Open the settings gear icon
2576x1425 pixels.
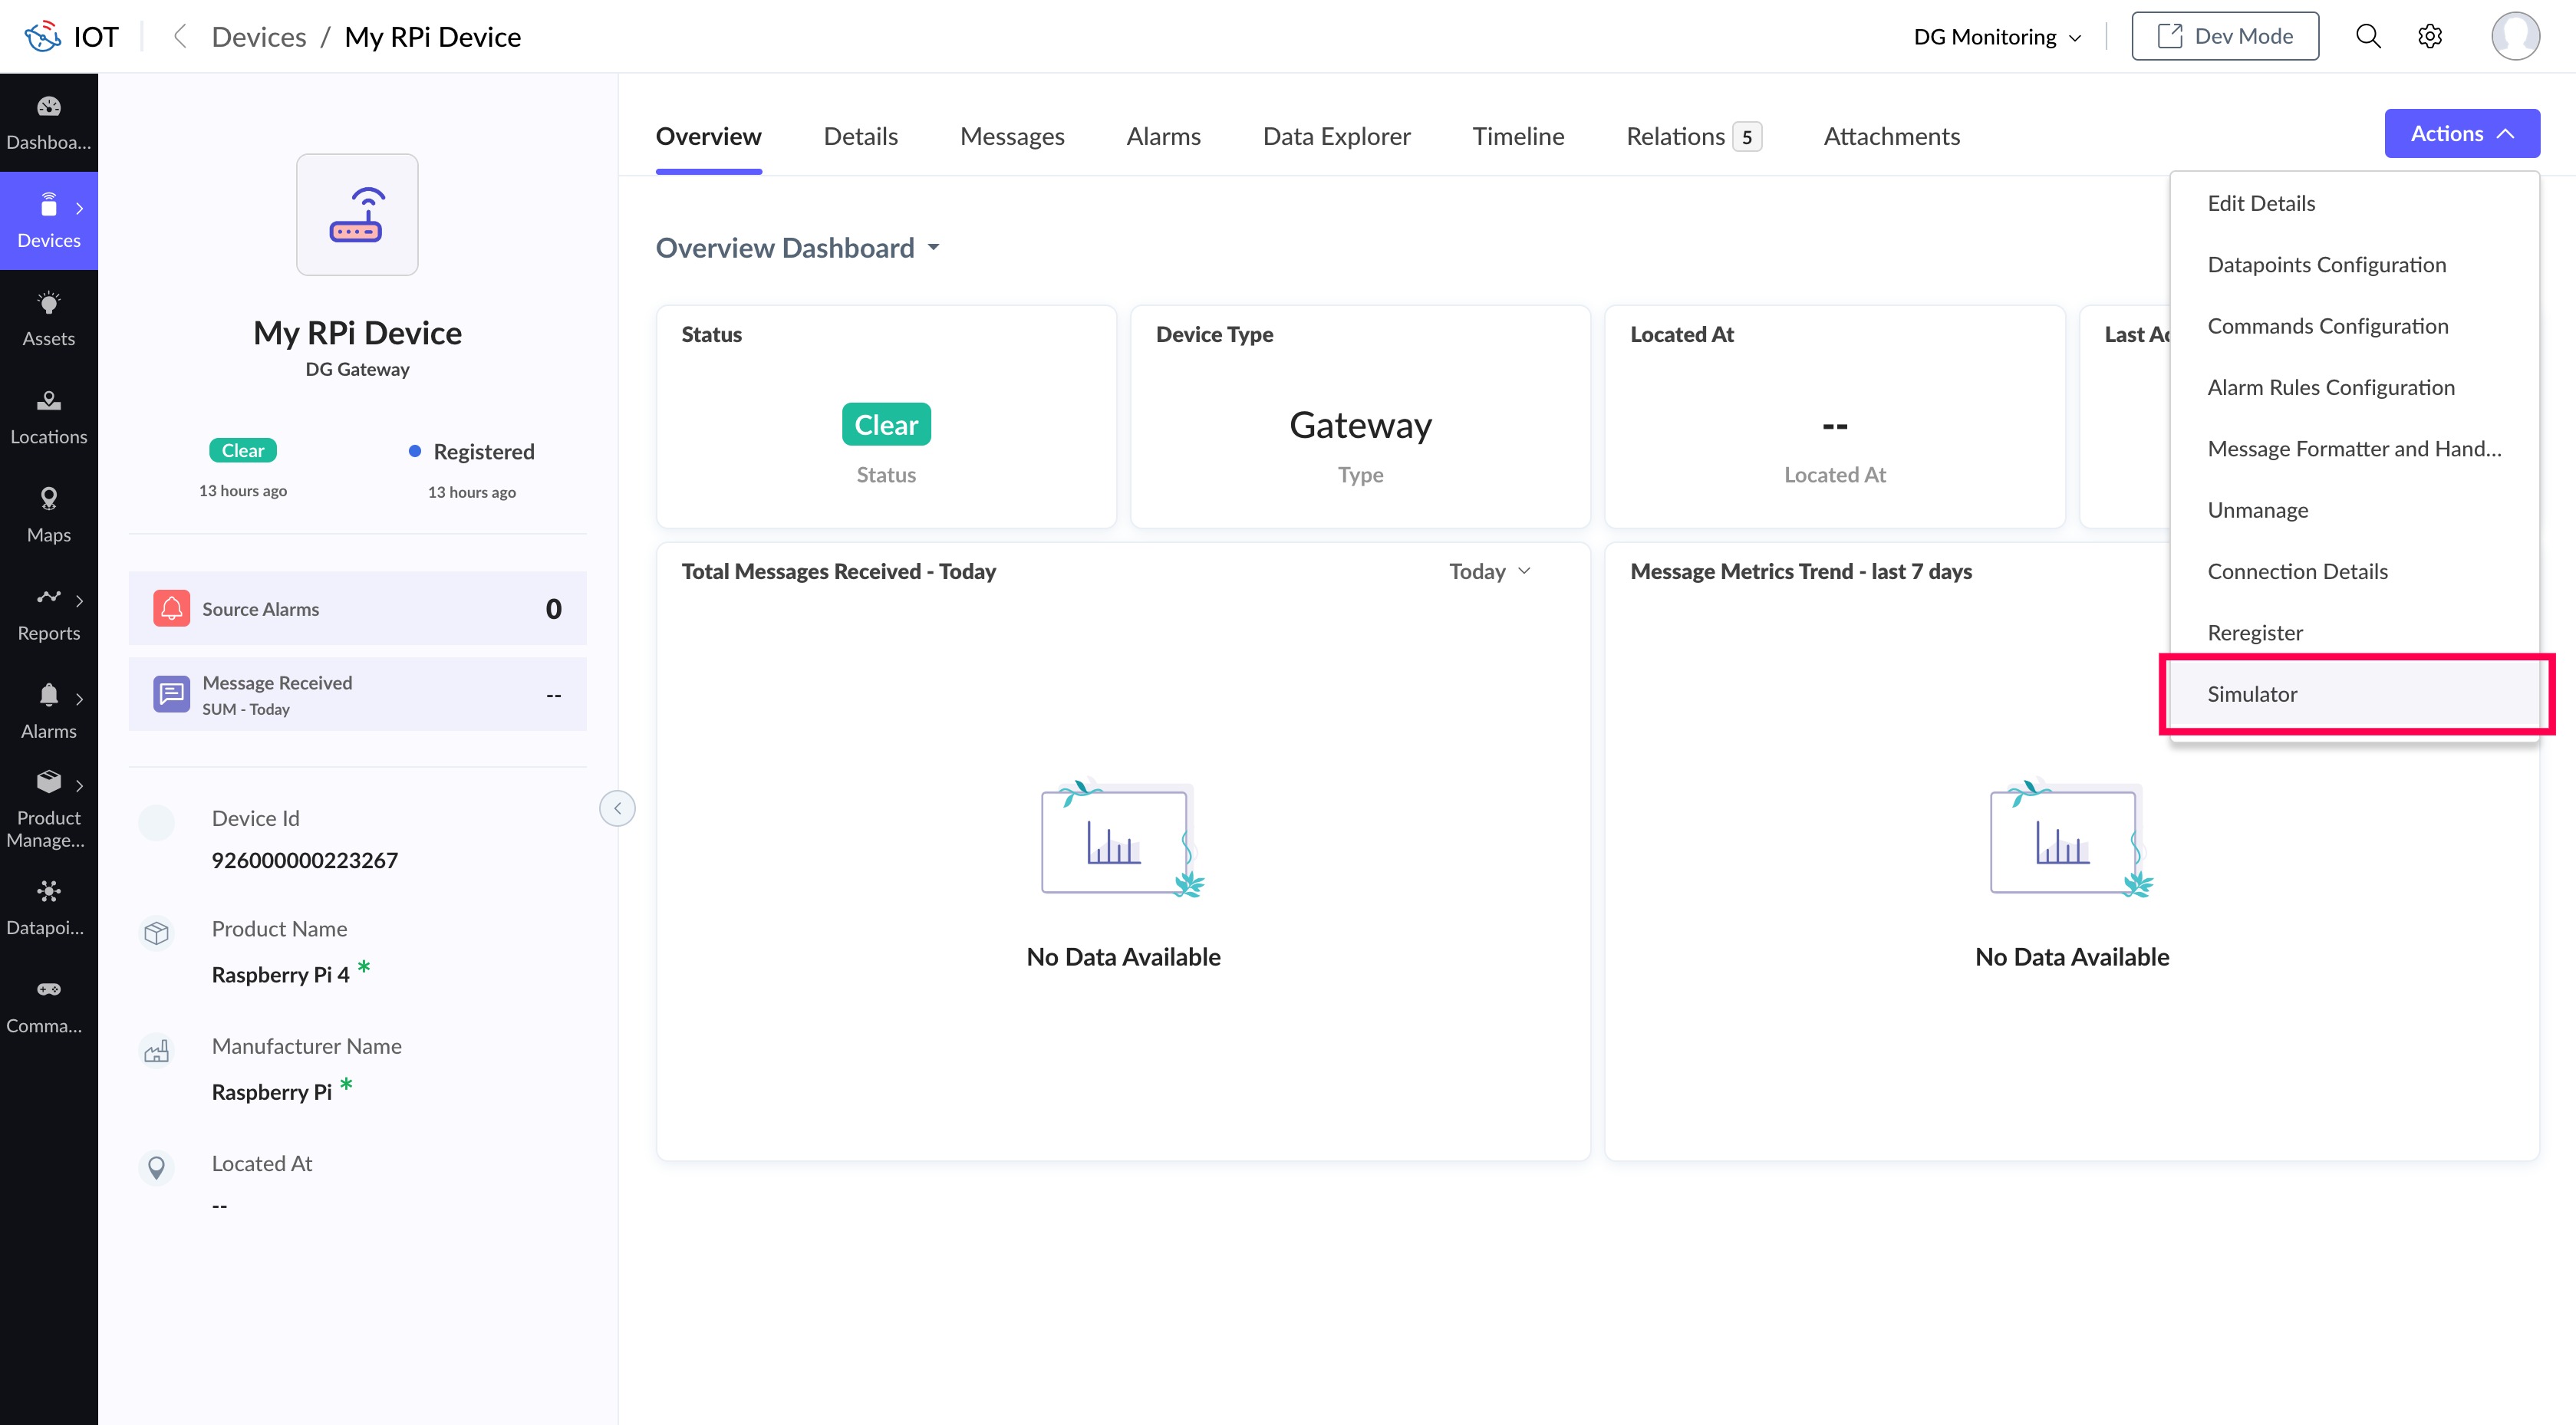coord(2429,37)
